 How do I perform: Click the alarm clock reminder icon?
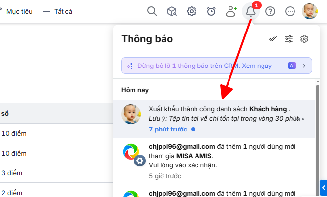(x=211, y=11)
